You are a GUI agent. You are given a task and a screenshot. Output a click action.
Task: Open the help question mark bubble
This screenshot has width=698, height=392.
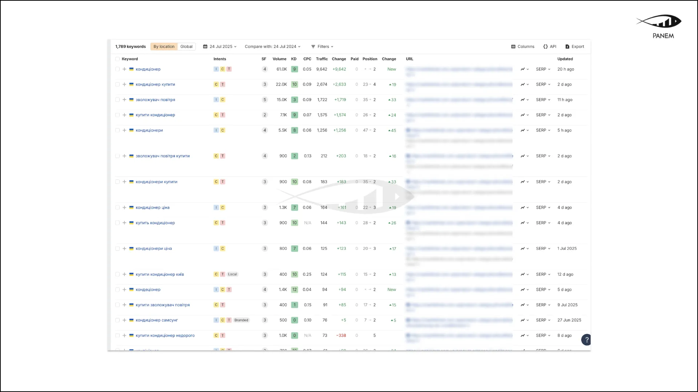coord(586,340)
